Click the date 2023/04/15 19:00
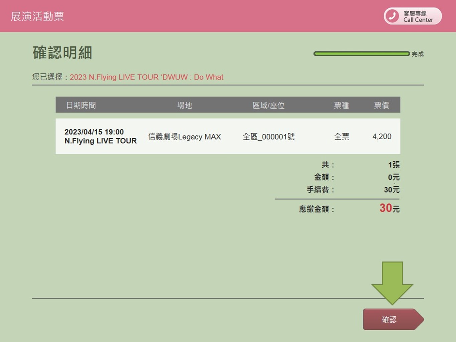This screenshot has height=342, width=456. (94, 132)
